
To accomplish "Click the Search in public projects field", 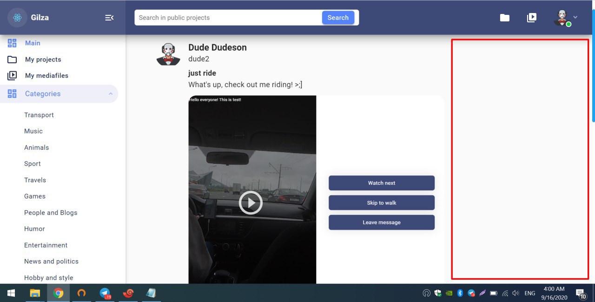I will click(x=228, y=18).
